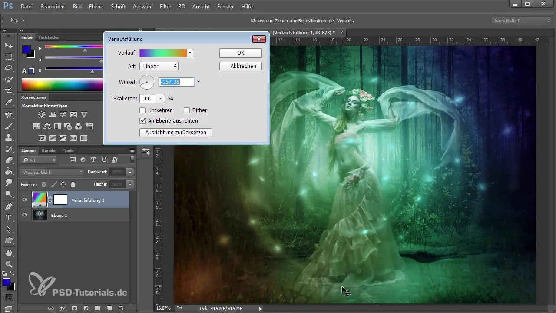Select the Move tool in the toolbox

8,45
